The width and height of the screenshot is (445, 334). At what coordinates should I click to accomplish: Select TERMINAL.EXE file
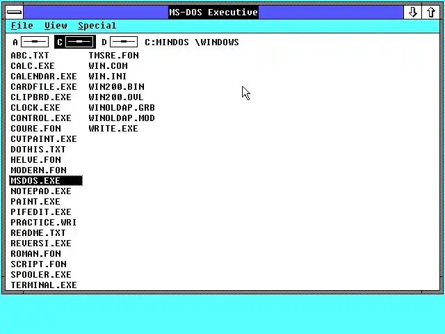[x=44, y=285]
